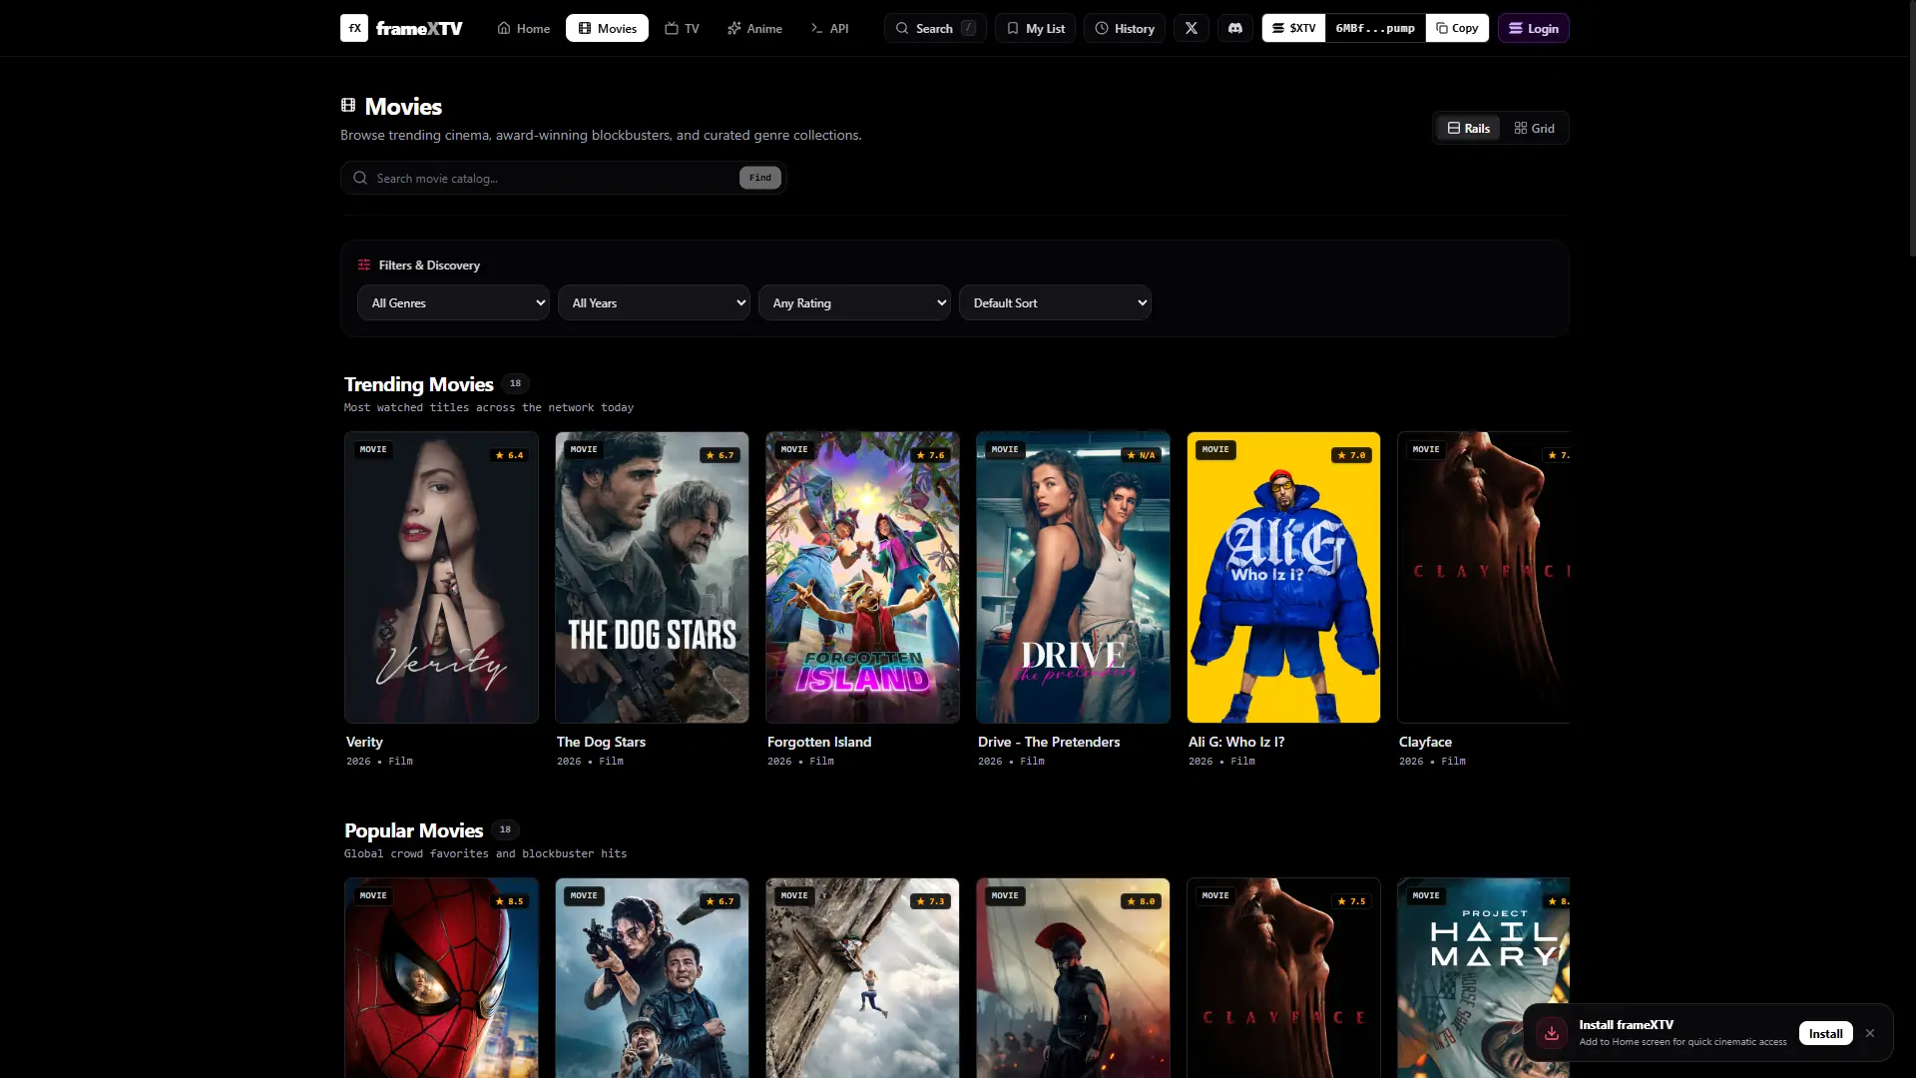Select the Movies tab
This screenshot has height=1078, width=1916.
(607, 28)
